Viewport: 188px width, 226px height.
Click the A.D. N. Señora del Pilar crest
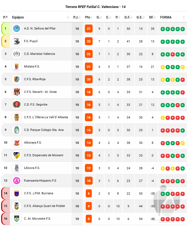tap(17, 29)
